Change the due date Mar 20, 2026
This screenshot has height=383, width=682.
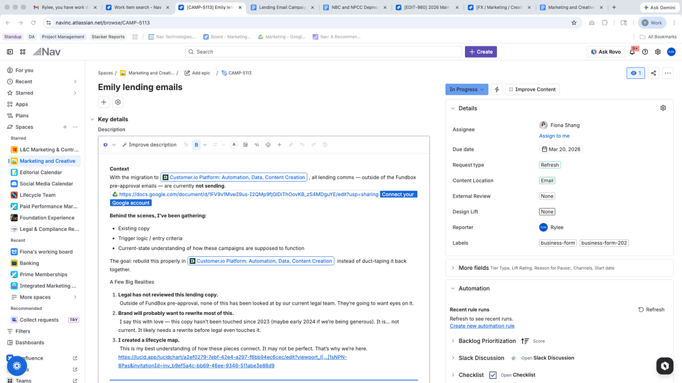point(560,149)
